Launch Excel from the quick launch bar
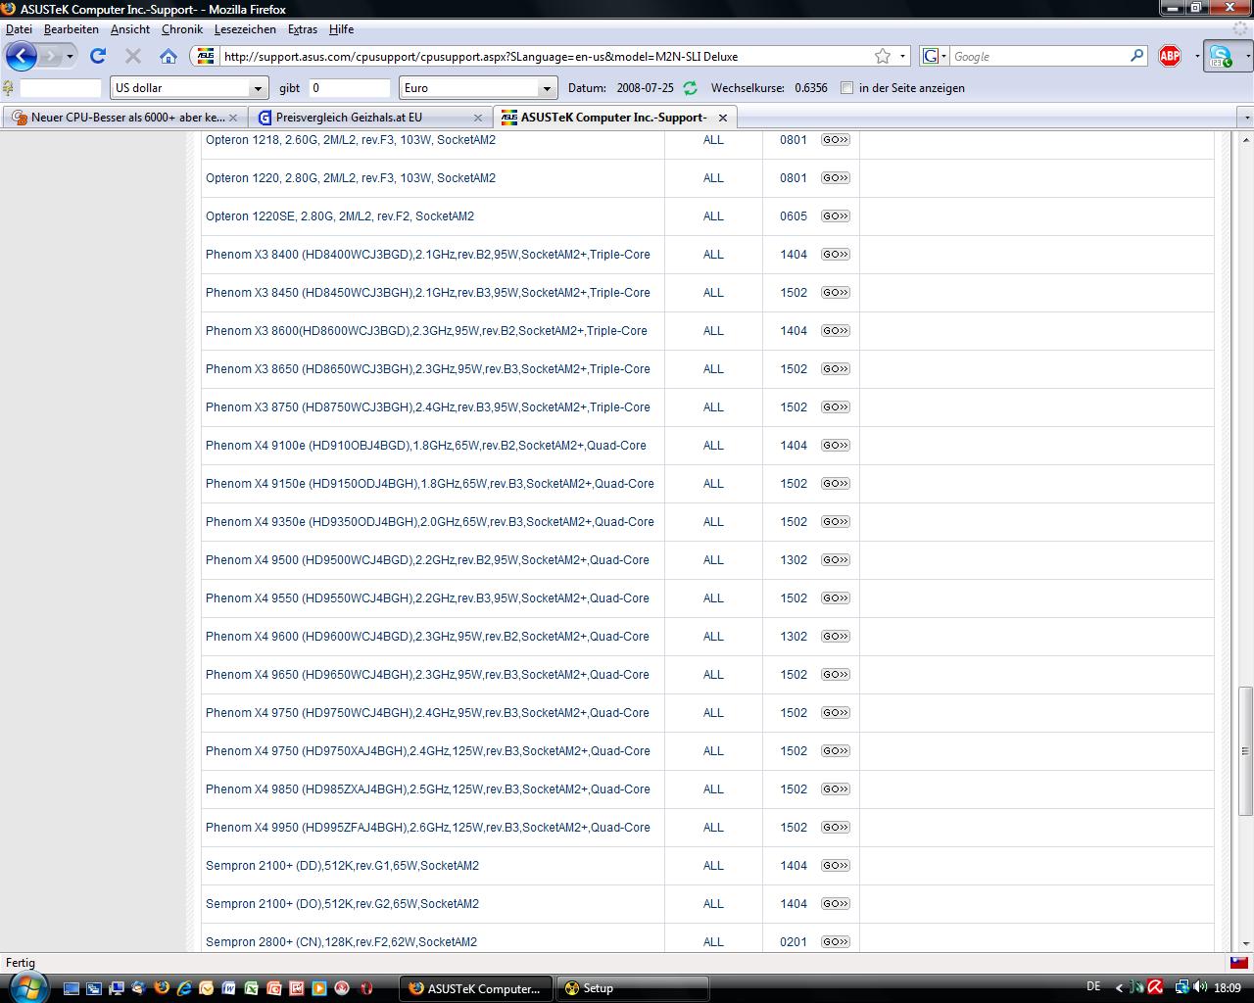This screenshot has height=1003, width=1254. (x=251, y=988)
